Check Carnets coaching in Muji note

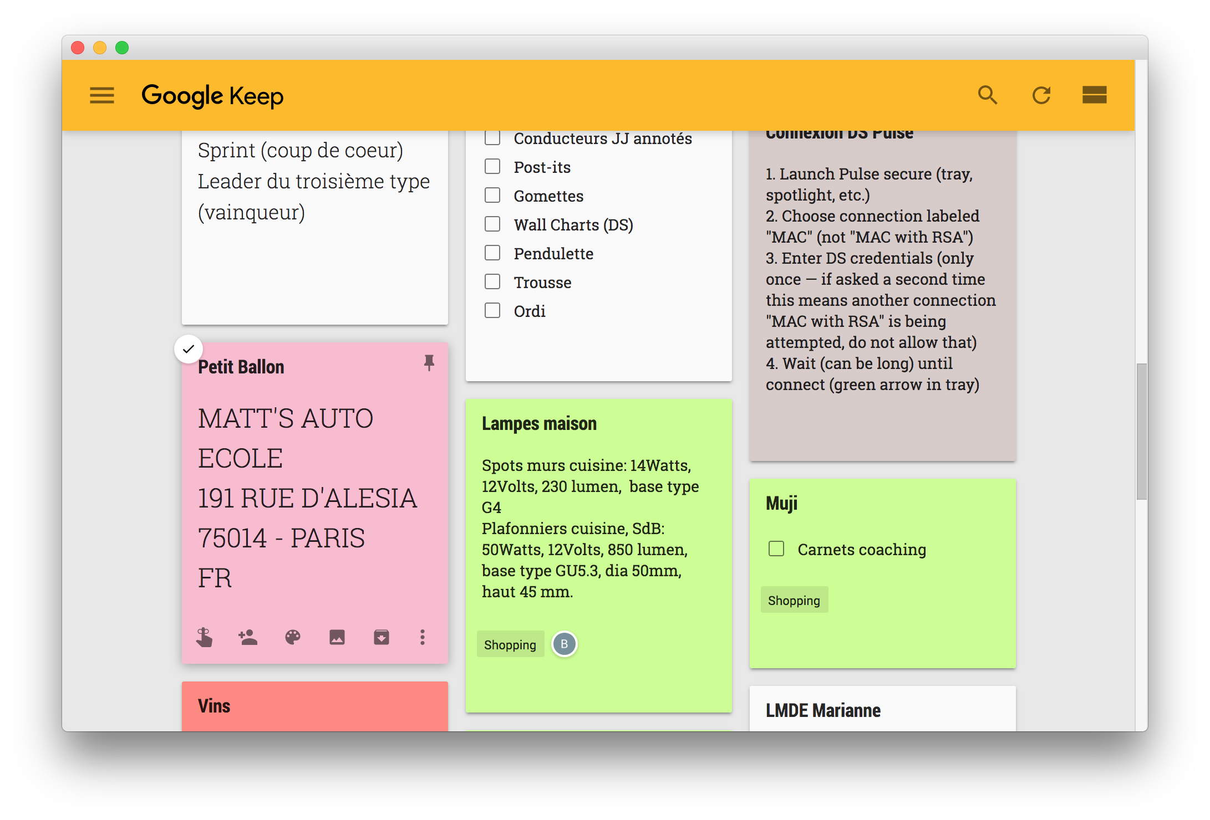coord(776,549)
